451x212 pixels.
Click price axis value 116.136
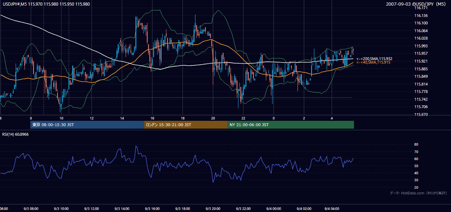tap(421, 16)
